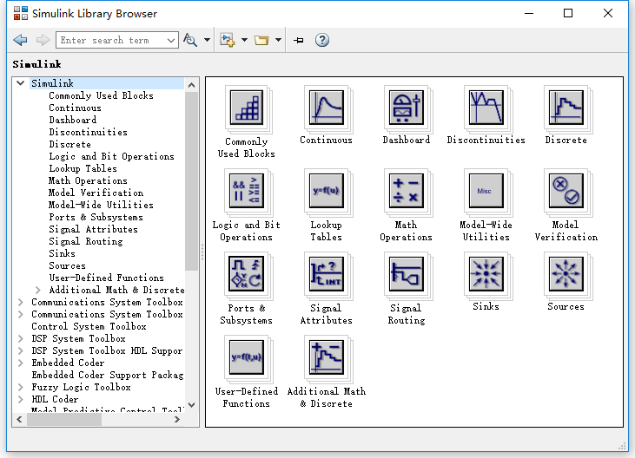Open the folder button dropdown arrow
This screenshot has height=458, width=635.
[278, 40]
